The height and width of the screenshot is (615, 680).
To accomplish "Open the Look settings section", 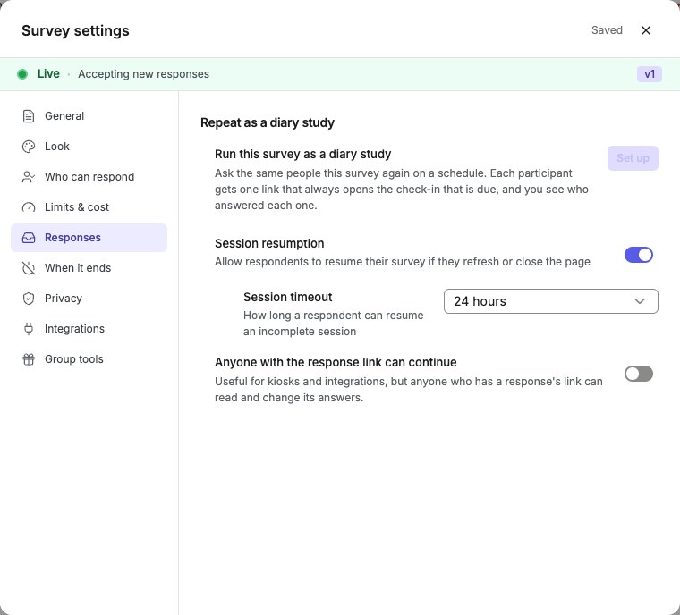I will (89, 147).
